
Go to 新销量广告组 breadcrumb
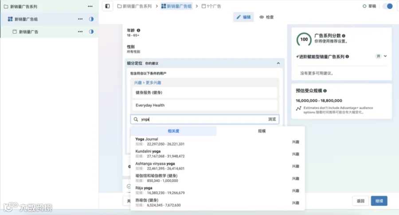point(176,6)
